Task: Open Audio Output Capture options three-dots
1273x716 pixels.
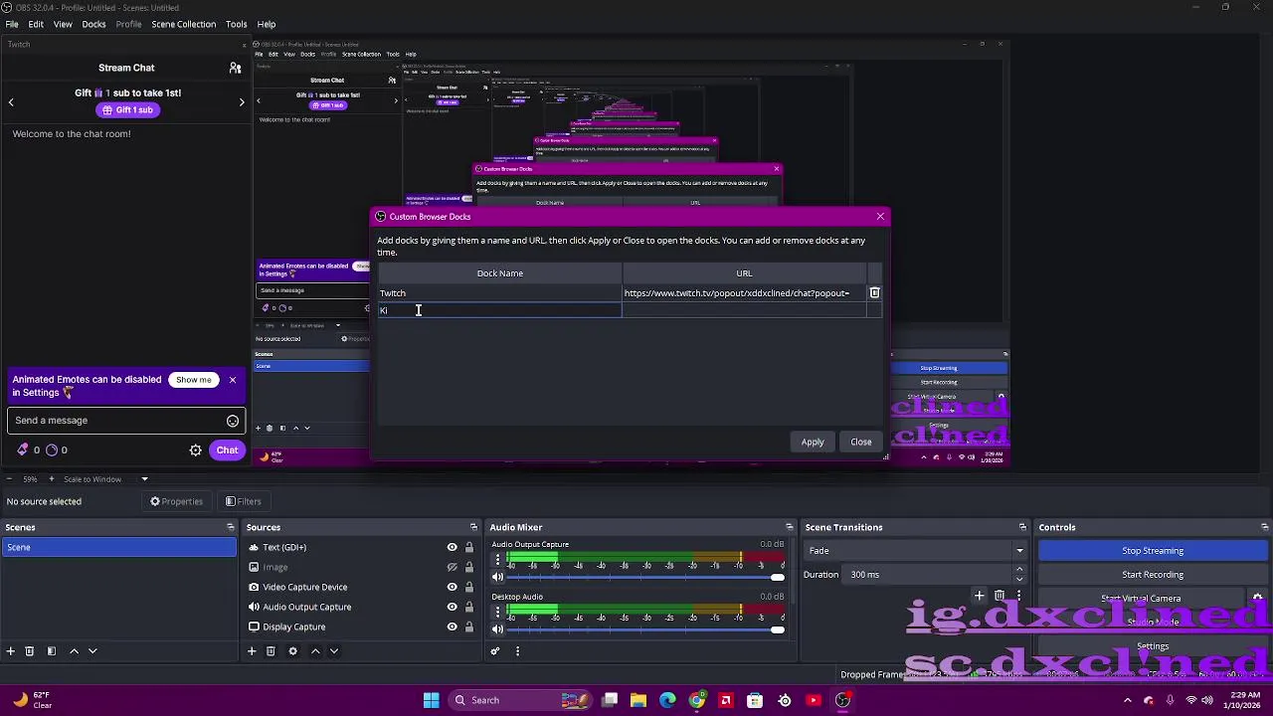Action: 497,560
